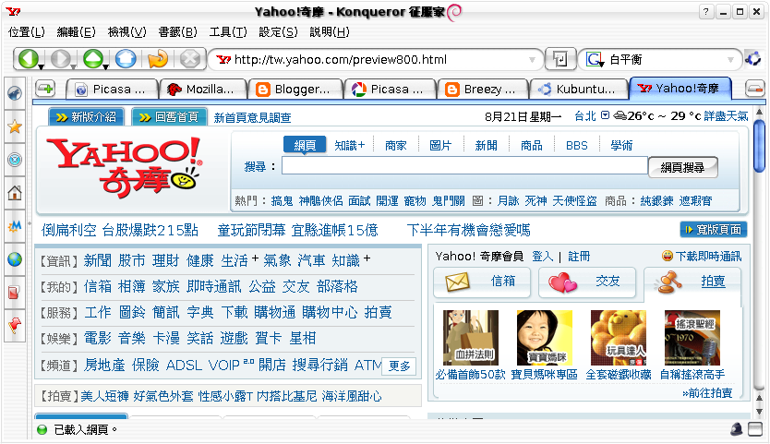
Task: Click the grey Forward arrow button
Action: (60, 59)
